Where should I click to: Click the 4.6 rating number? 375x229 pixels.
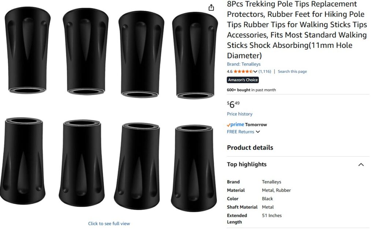pyautogui.click(x=230, y=71)
